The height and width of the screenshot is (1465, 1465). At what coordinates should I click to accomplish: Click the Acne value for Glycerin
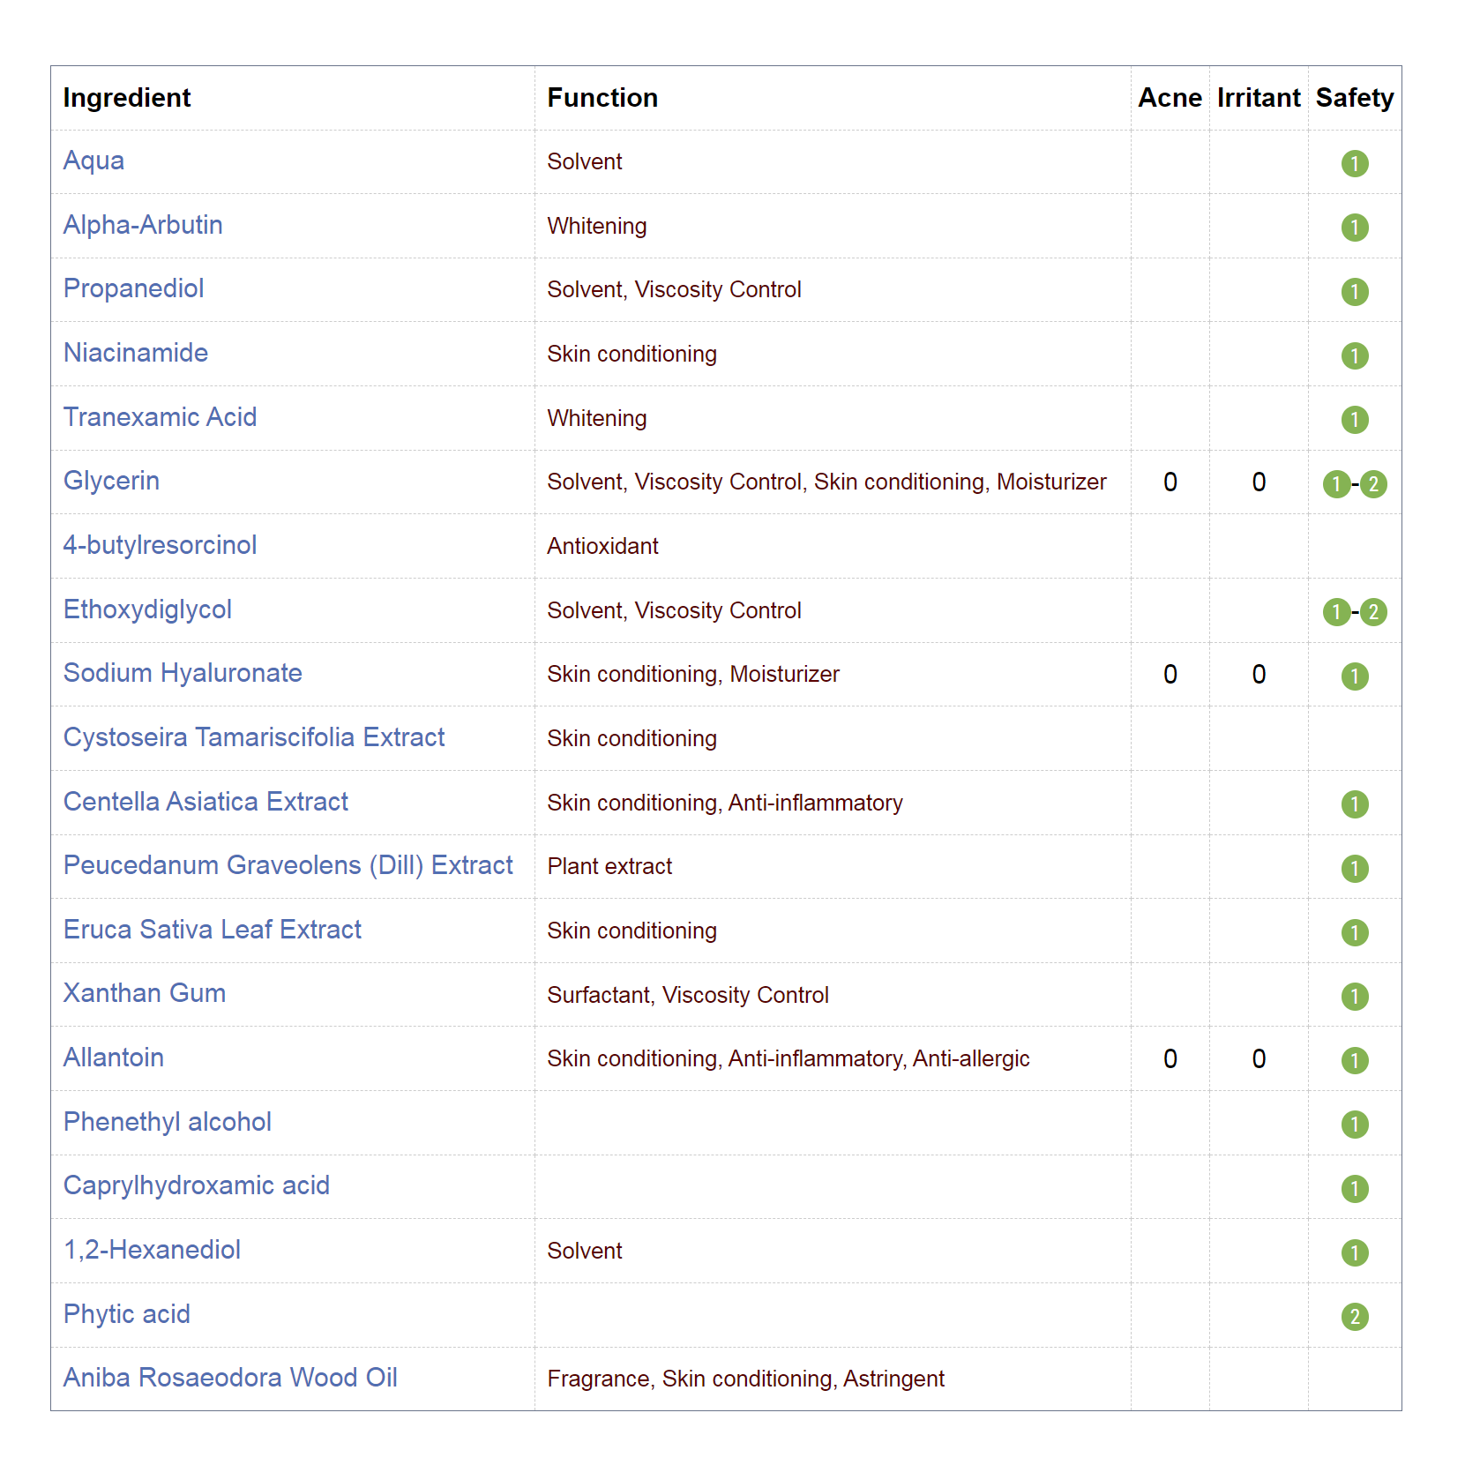click(x=1170, y=482)
